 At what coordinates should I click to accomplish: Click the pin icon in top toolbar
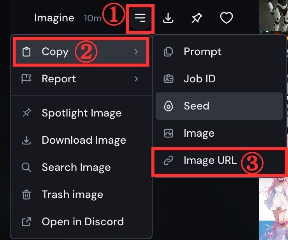point(197,18)
